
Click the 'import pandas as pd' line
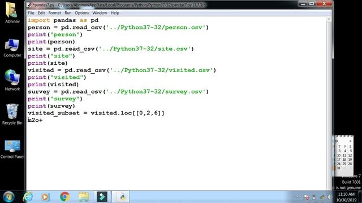coord(63,20)
